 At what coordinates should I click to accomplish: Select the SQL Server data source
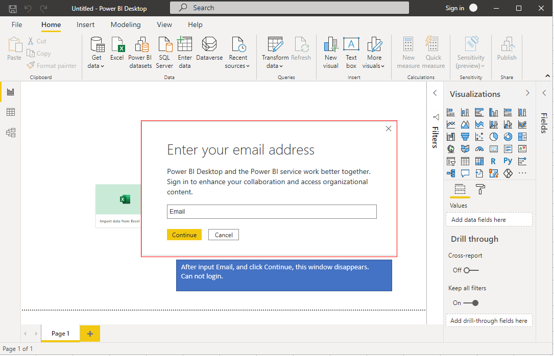click(164, 53)
